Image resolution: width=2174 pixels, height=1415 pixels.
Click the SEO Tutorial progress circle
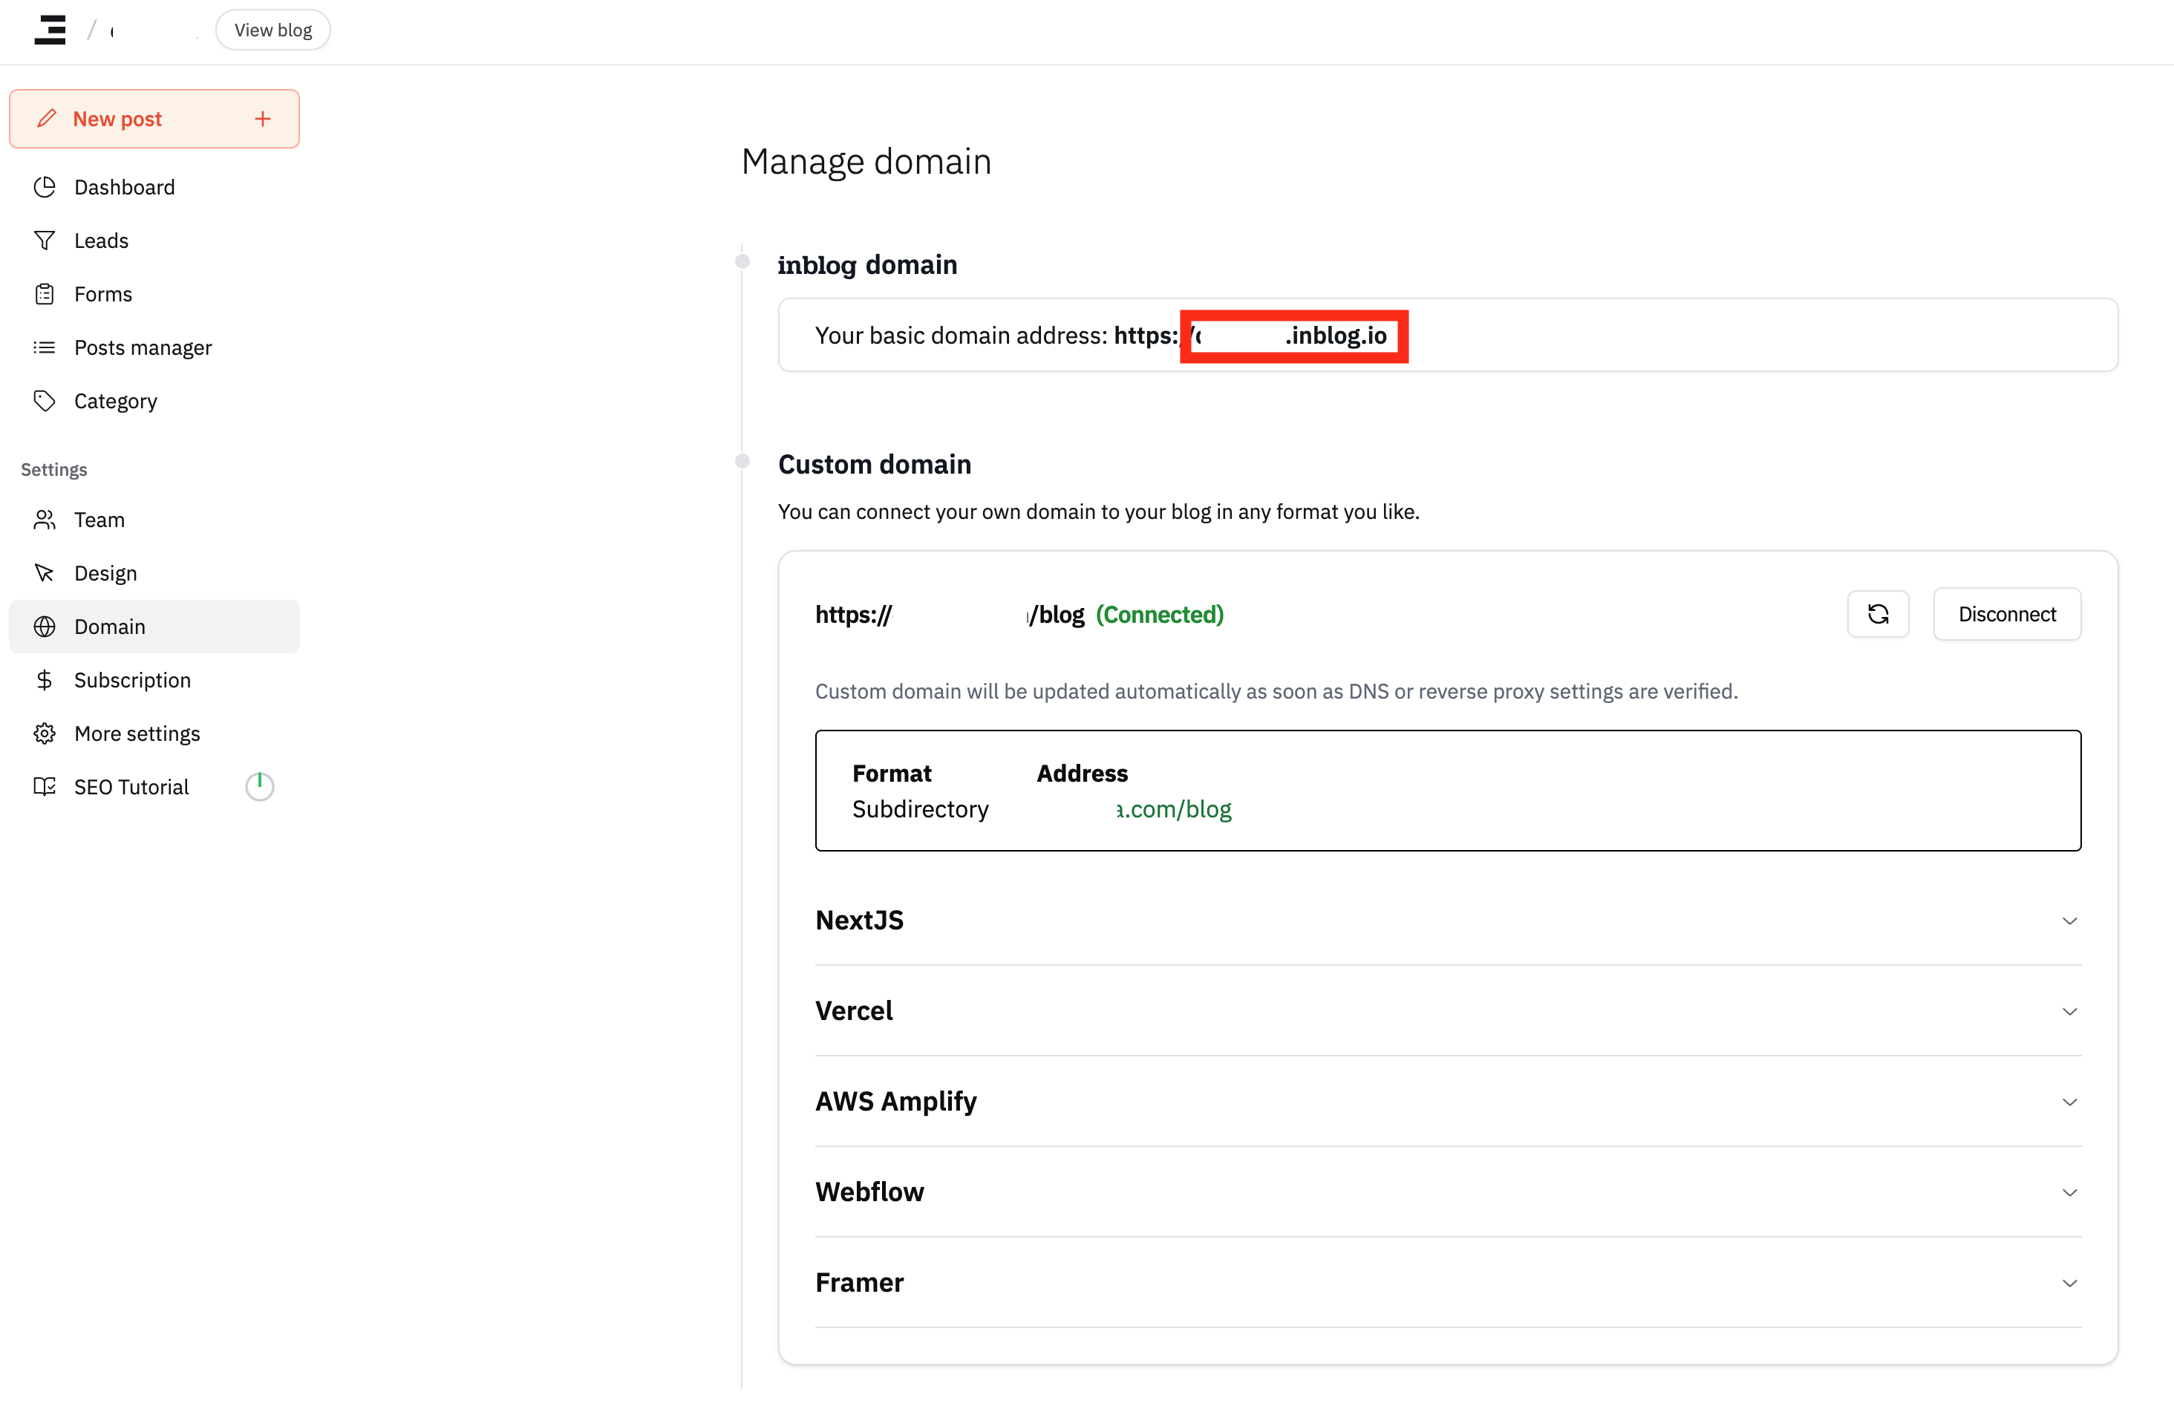click(x=259, y=786)
